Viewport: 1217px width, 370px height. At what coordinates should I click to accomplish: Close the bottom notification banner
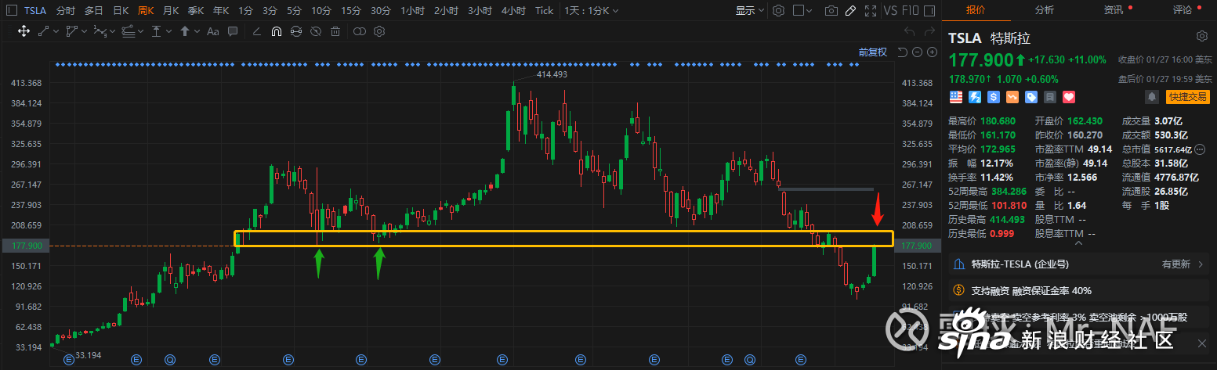click(1201, 343)
